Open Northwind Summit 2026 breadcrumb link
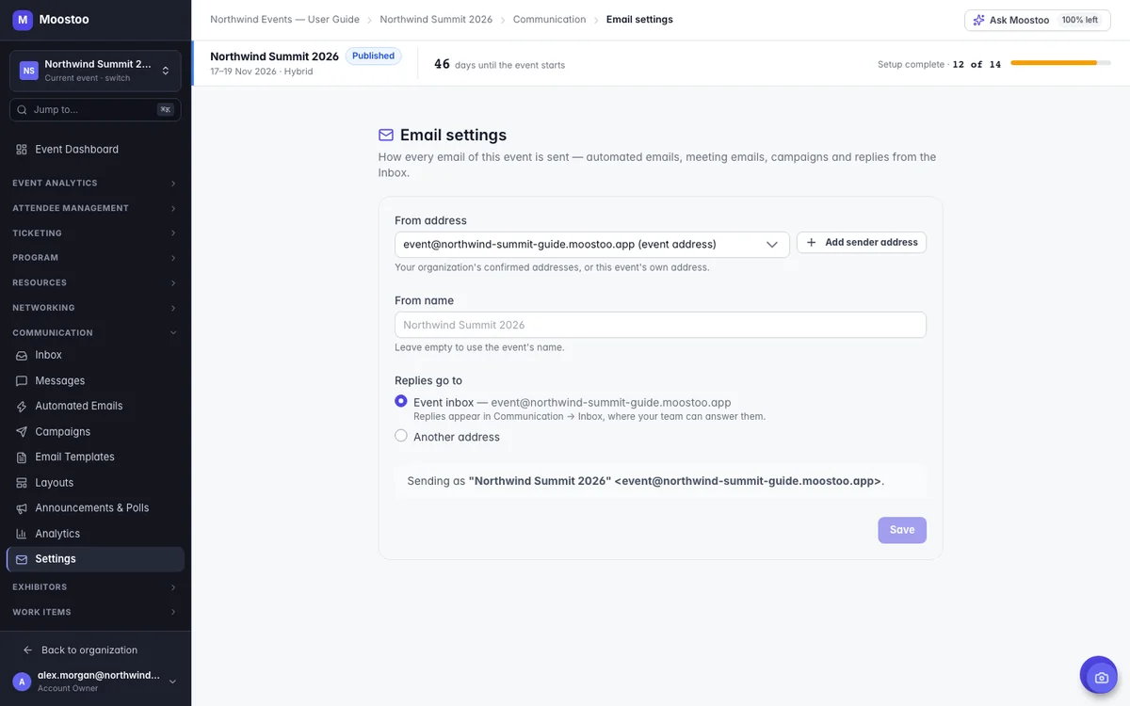Screen dimensions: 1130x706 436,20
